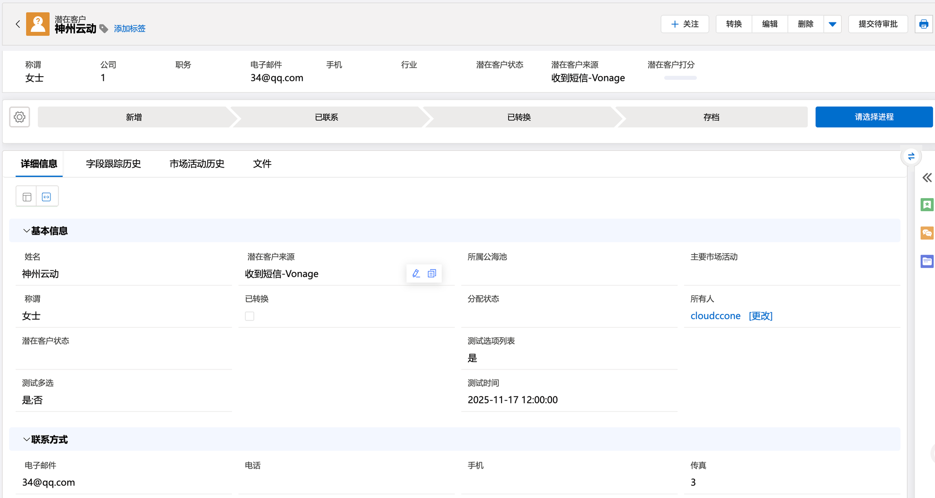Viewport: 935px width, 498px height.
Task: Open the dropdown arrow next to 删除
Action: pos(832,24)
